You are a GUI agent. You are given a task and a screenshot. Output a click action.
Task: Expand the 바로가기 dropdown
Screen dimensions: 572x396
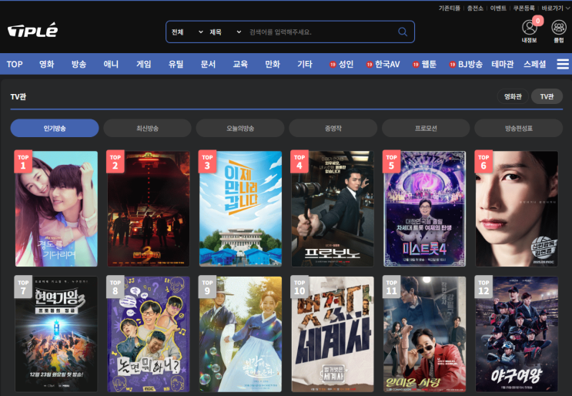[x=555, y=8]
